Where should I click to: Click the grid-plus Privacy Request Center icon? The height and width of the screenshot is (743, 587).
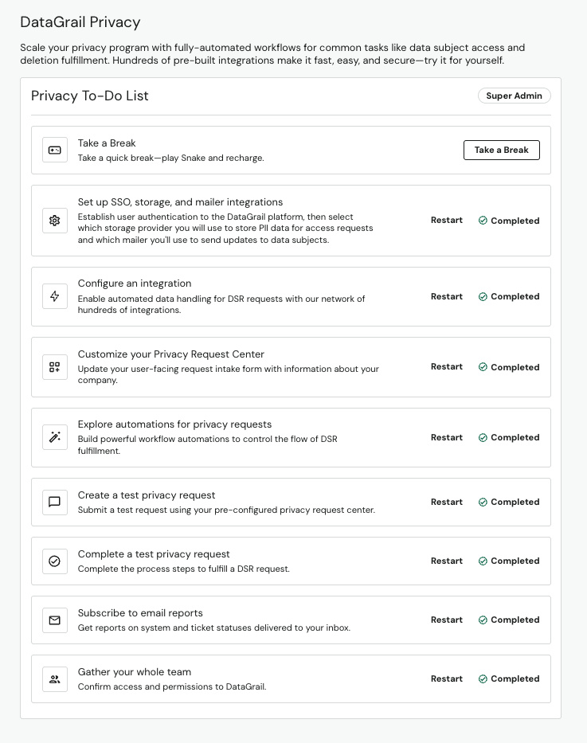click(54, 367)
